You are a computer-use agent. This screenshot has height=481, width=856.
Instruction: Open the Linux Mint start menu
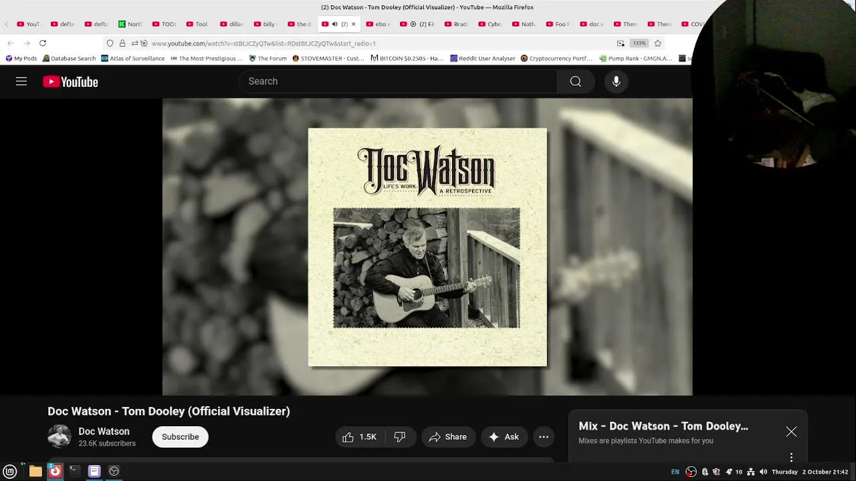click(x=10, y=471)
